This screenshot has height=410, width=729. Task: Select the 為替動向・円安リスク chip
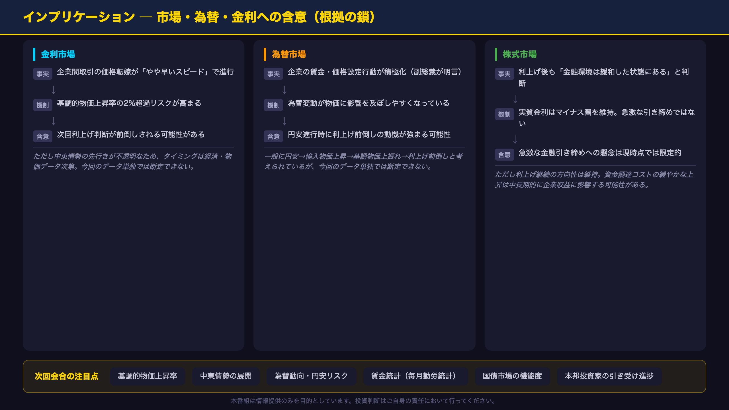coord(311,376)
